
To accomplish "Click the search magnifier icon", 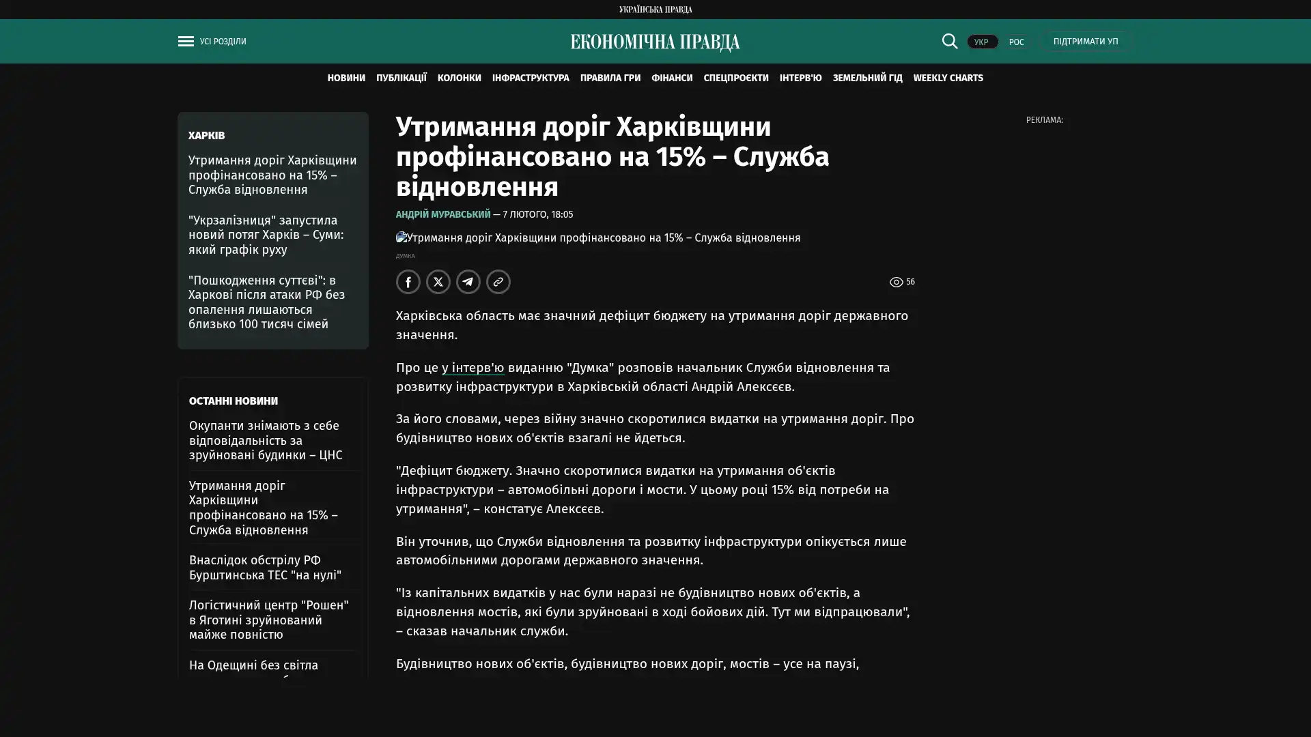I will click(949, 42).
